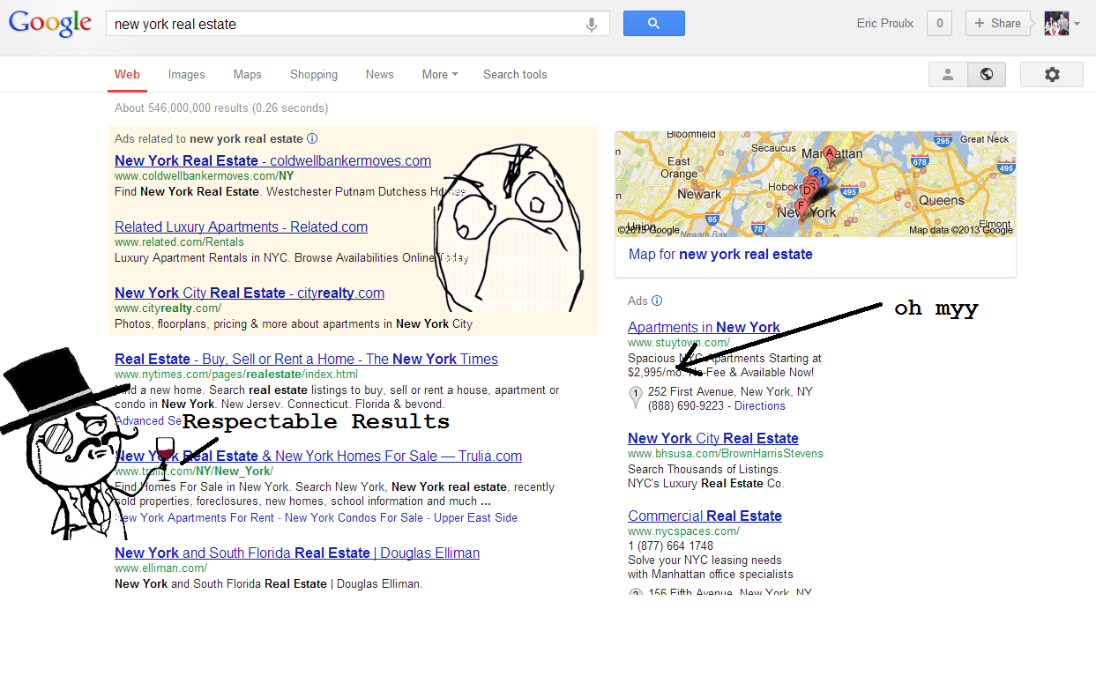The height and width of the screenshot is (683, 1096).
Task: Select the News tab
Action: tap(380, 75)
